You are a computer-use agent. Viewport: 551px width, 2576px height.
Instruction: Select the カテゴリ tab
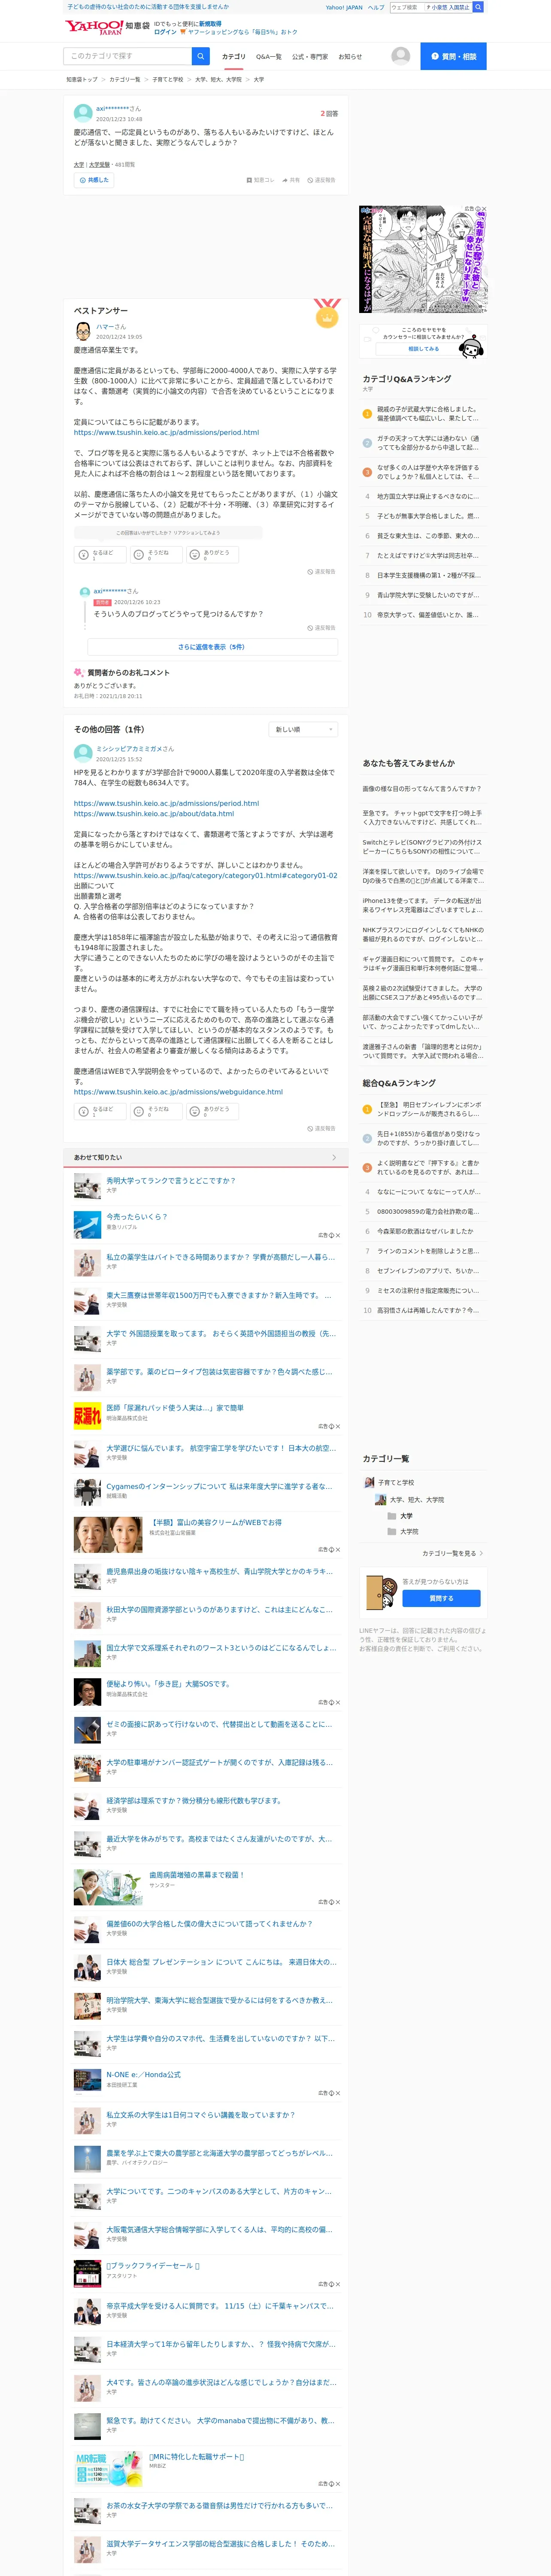pyautogui.click(x=233, y=57)
